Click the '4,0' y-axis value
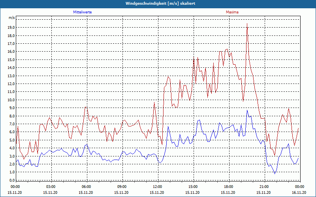 tap(12, 148)
